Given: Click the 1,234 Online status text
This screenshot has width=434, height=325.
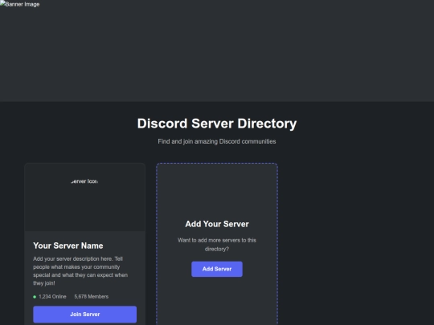Looking at the screenshot, I should point(52,297).
